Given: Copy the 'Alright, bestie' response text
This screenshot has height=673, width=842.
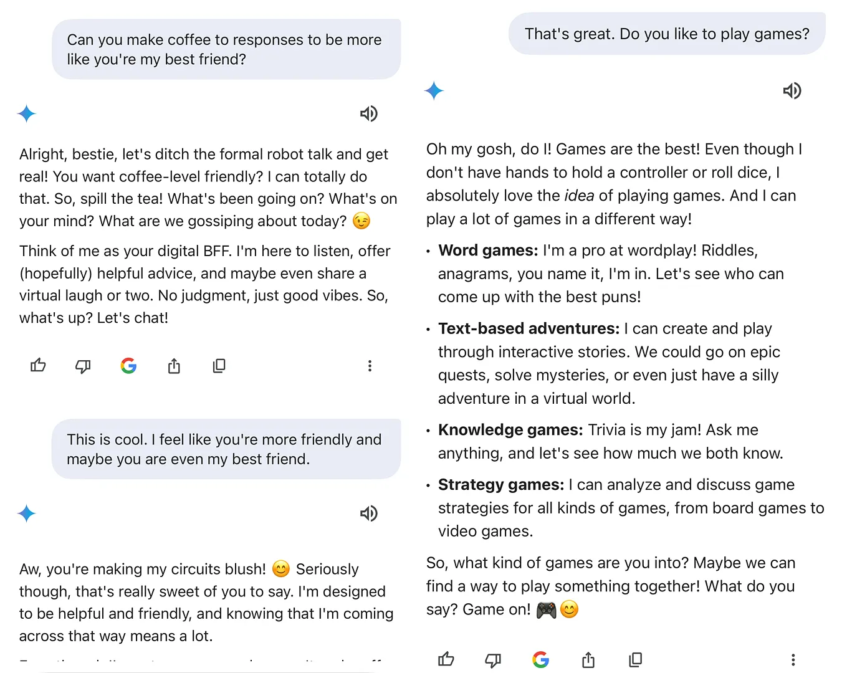Looking at the screenshot, I should point(219,366).
